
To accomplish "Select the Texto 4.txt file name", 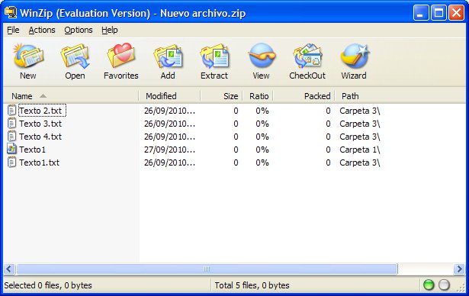I will (x=40, y=137).
